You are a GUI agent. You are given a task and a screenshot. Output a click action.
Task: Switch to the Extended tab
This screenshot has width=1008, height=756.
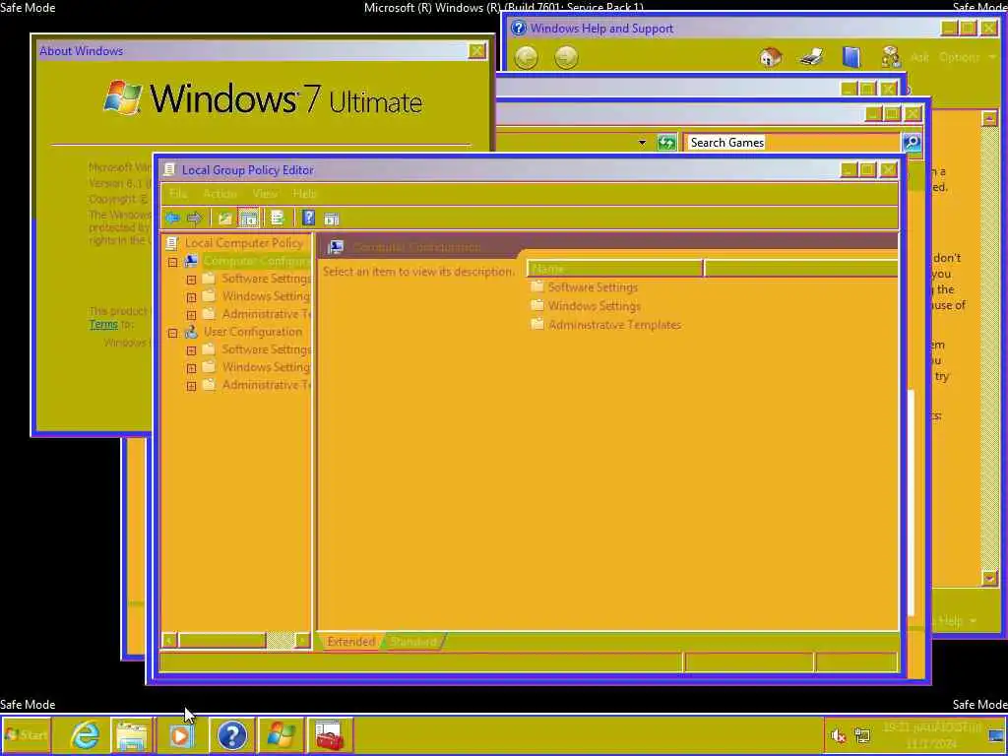click(x=351, y=642)
